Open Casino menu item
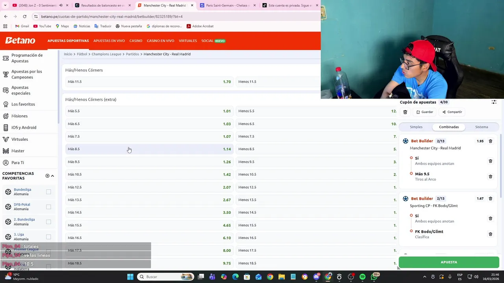The height and width of the screenshot is (283, 504). tap(136, 41)
